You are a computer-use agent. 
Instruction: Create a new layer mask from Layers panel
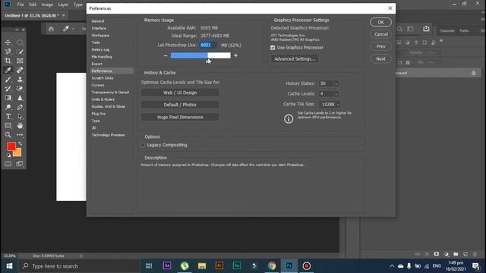pos(437,254)
